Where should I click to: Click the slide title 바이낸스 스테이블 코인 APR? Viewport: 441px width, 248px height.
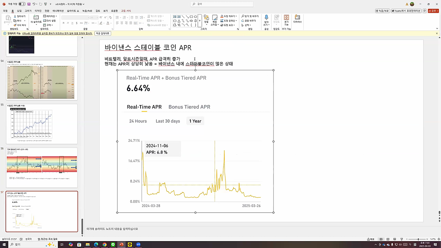[148, 48]
